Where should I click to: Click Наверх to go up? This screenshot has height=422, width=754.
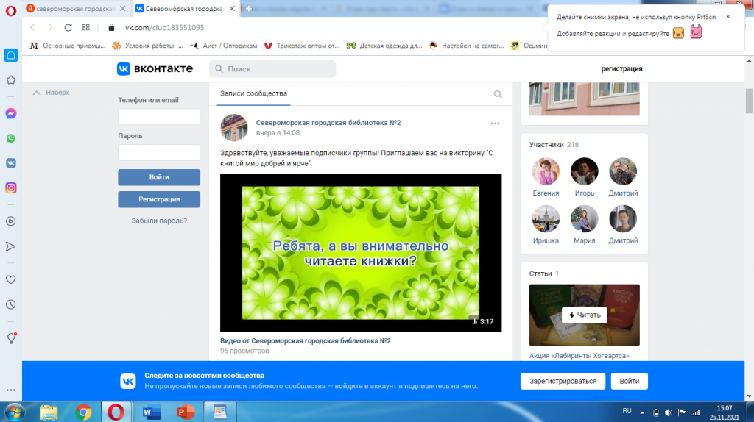[x=51, y=92]
